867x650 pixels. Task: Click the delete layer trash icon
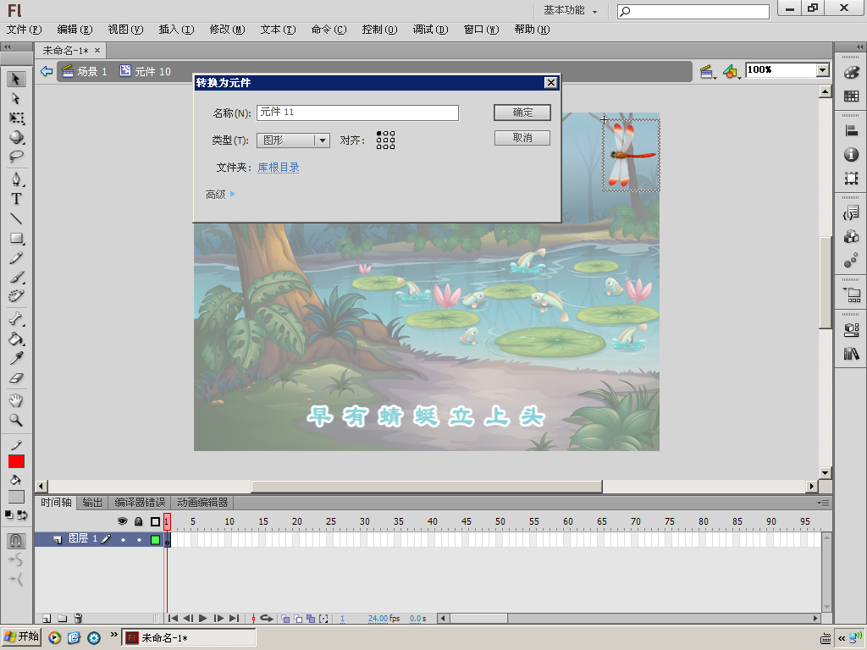coord(78,619)
